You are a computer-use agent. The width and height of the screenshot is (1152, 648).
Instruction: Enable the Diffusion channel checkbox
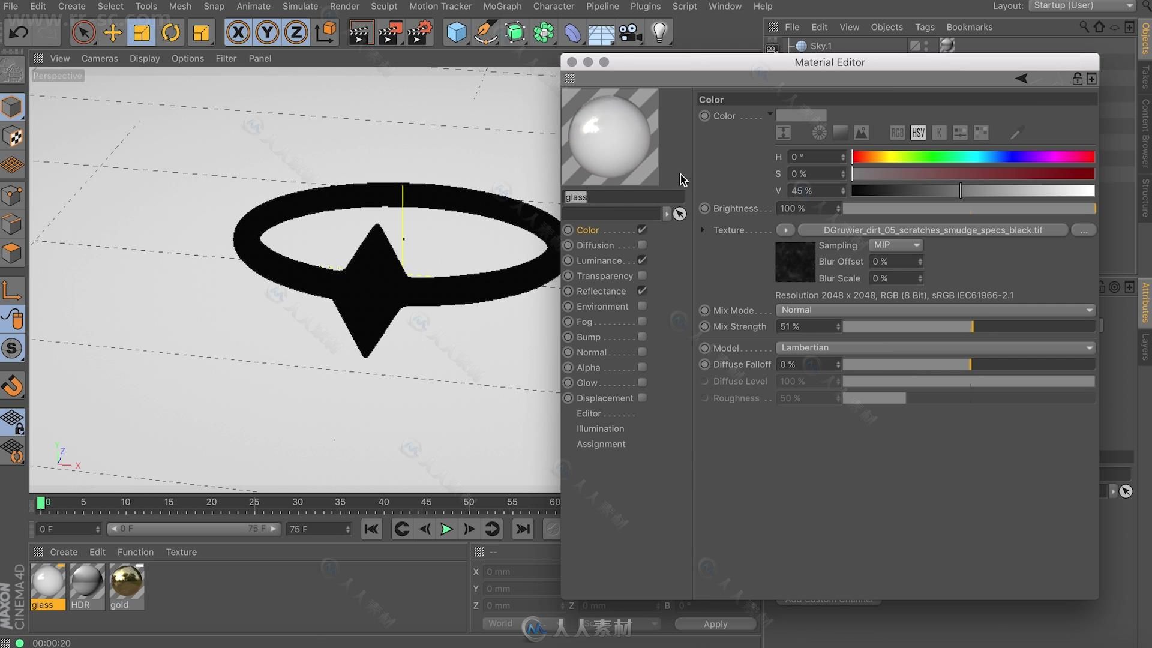[x=642, y=245]
